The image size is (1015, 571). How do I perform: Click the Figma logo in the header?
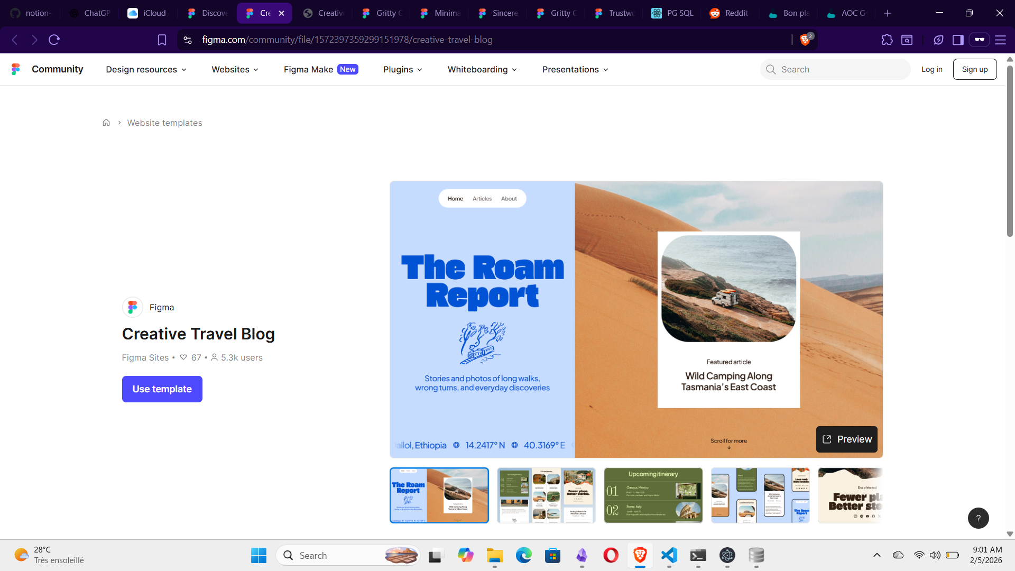coord(16,69)
